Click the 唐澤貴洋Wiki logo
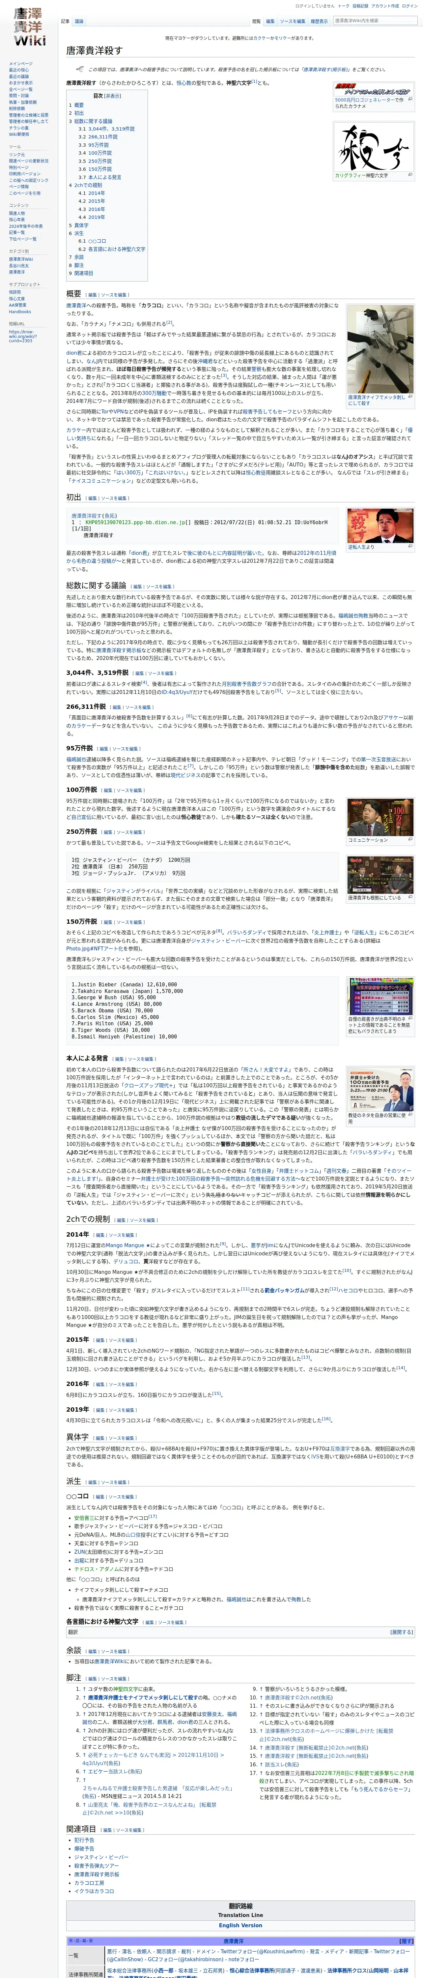 click(x=29, y=27)
